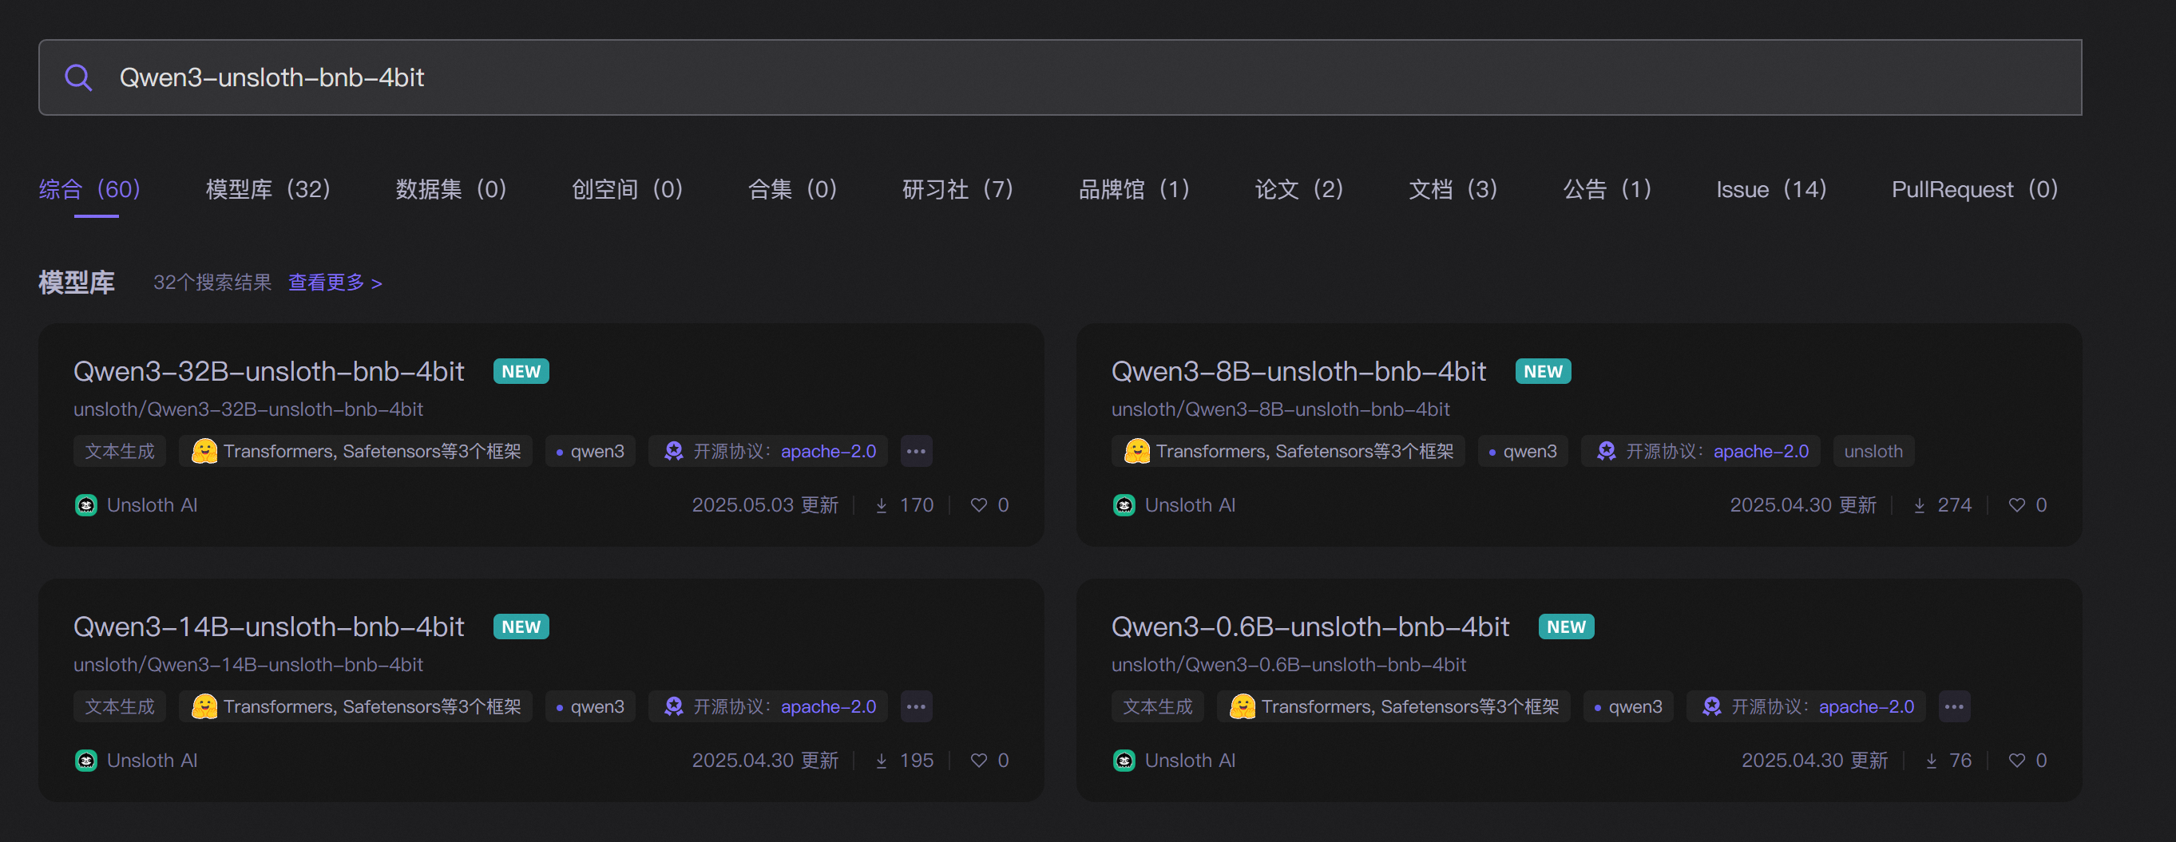Viewport: 2176px width, 842px height.
Task: Click the unsloth tag on the Qwen3-8B card
Action: [1873, 451]
